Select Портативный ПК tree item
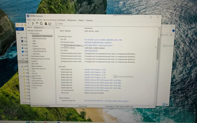This screenshot has width=197, height=123. pyautogui.click(x=40, y=51)
